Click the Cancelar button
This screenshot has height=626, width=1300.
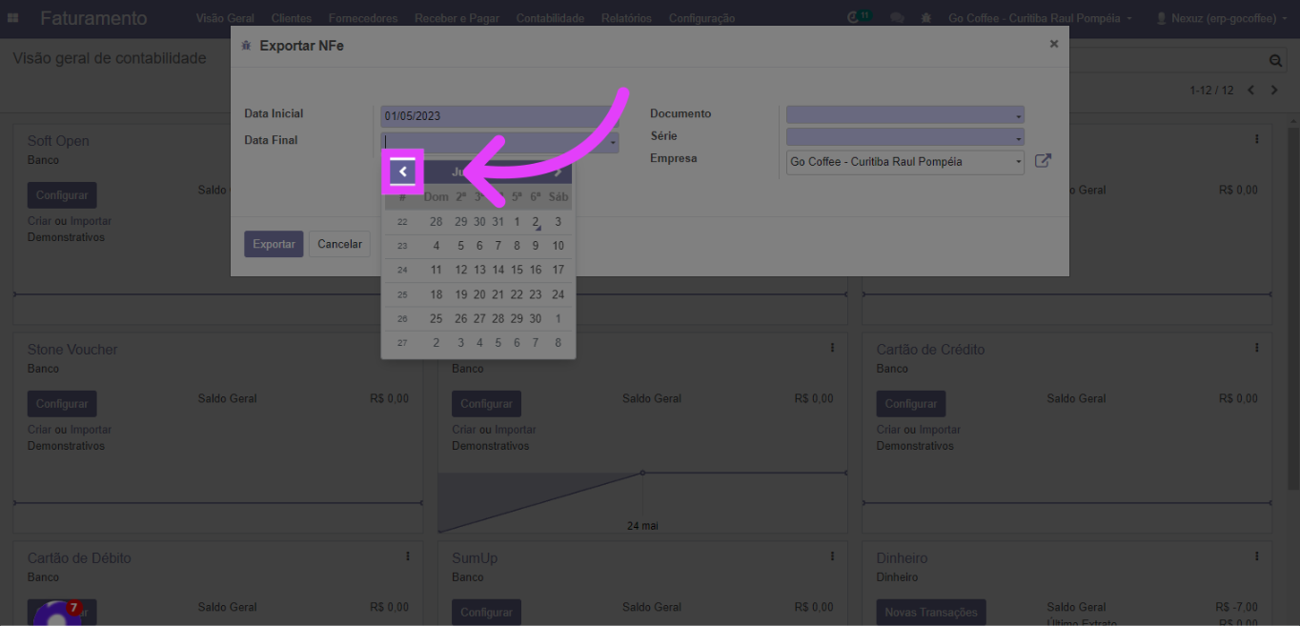point(339,244)
